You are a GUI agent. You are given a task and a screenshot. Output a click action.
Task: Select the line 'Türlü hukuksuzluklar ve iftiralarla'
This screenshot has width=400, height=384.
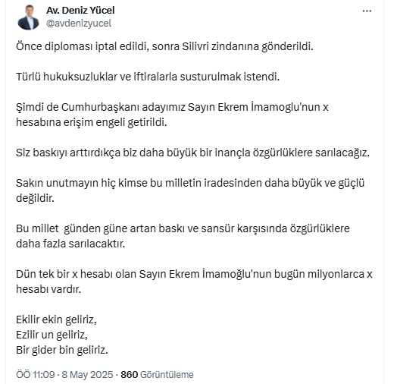point(148,77)
